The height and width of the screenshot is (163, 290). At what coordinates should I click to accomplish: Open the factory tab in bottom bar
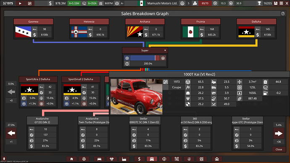click(x=124, y=159)
